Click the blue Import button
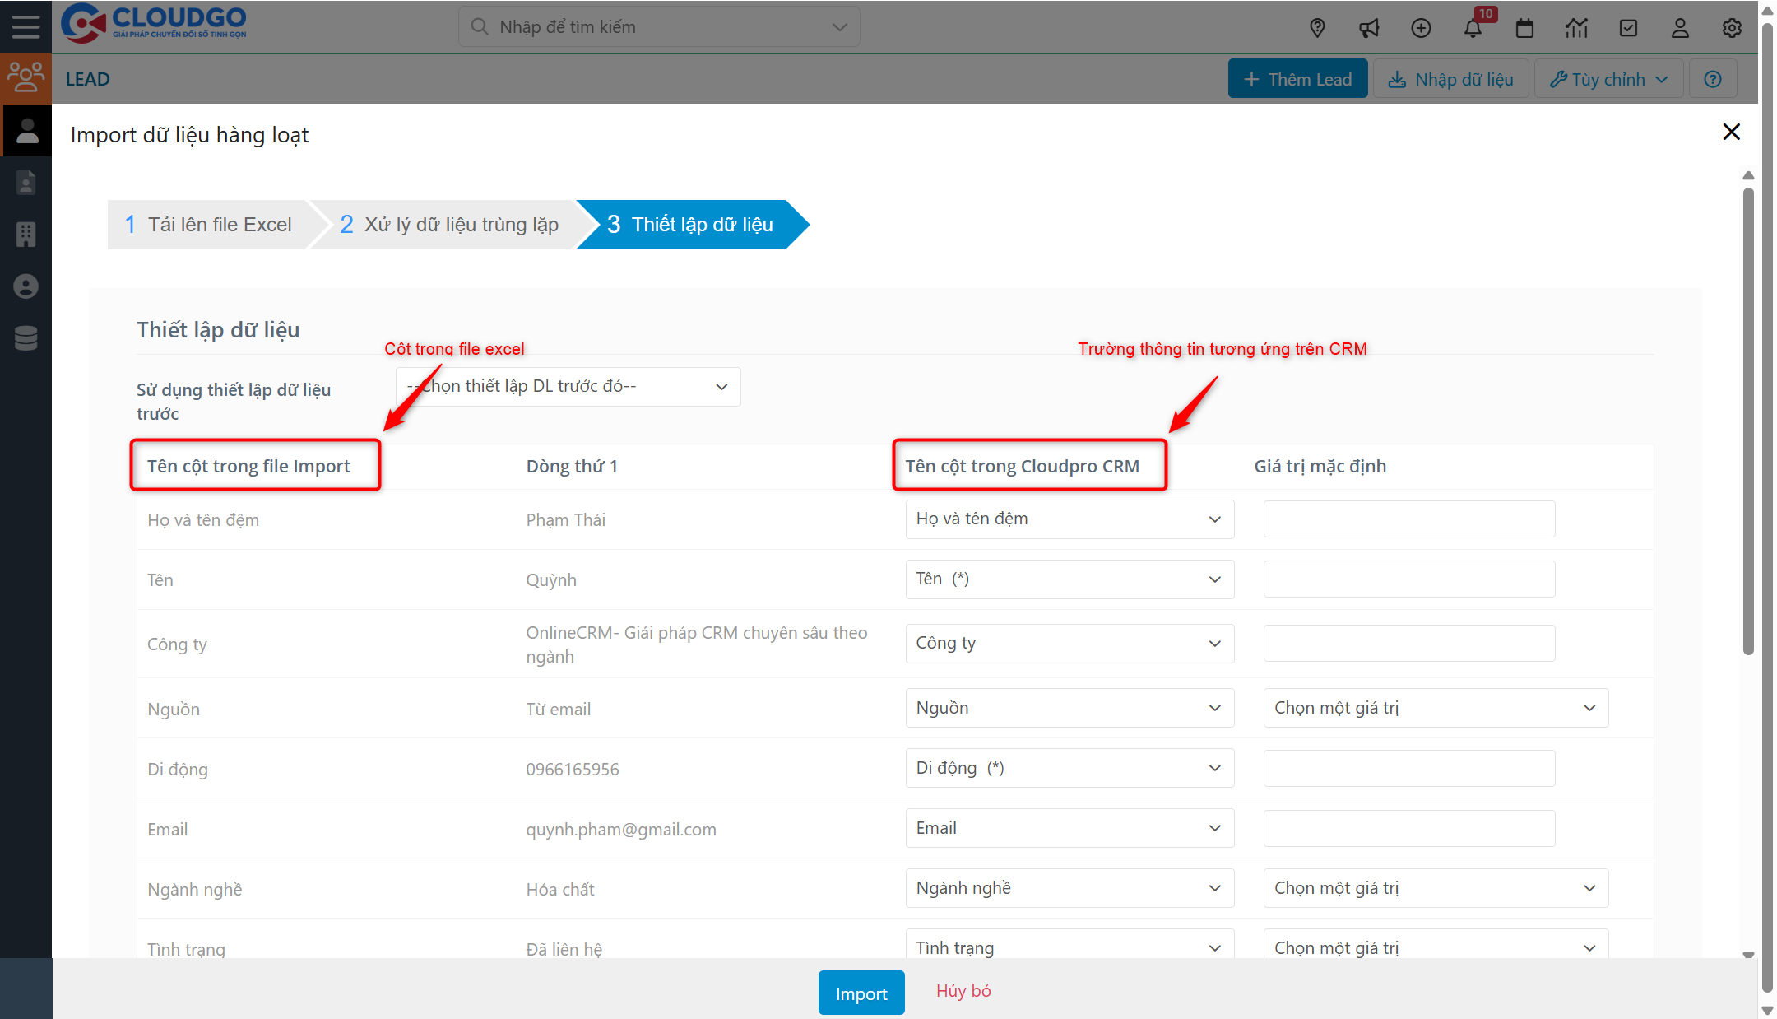The width and height of the screenshot is (1777, 1019). click(861, 993)
